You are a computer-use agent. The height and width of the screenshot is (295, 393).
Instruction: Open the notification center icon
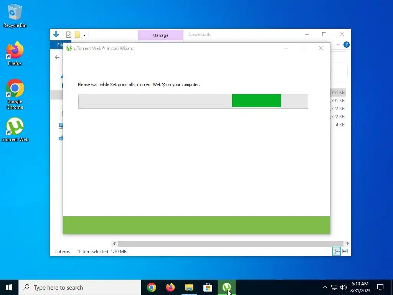point(380,287)
